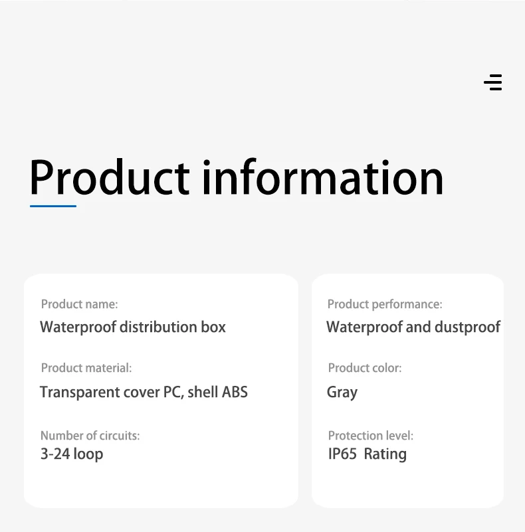Click the "IP65" protection value

(342, 454)
